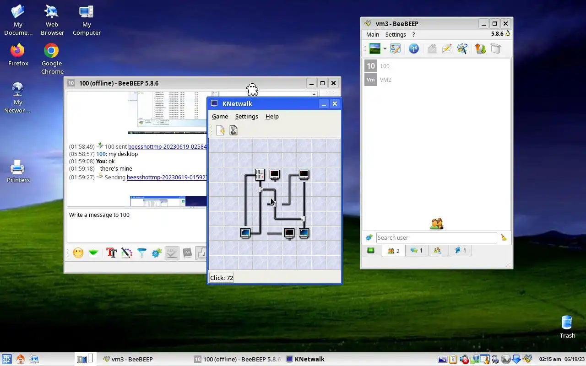Toggle the spell check ABC icon in chat
Screen dimensions: 586x366
tap(172, 253)
